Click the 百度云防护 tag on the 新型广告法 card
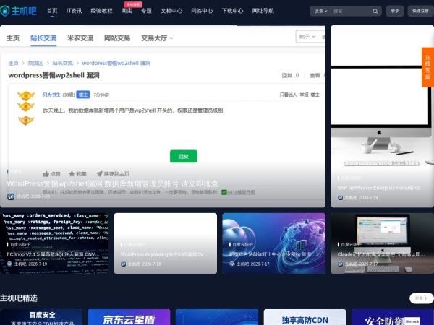 click(242, 245)
